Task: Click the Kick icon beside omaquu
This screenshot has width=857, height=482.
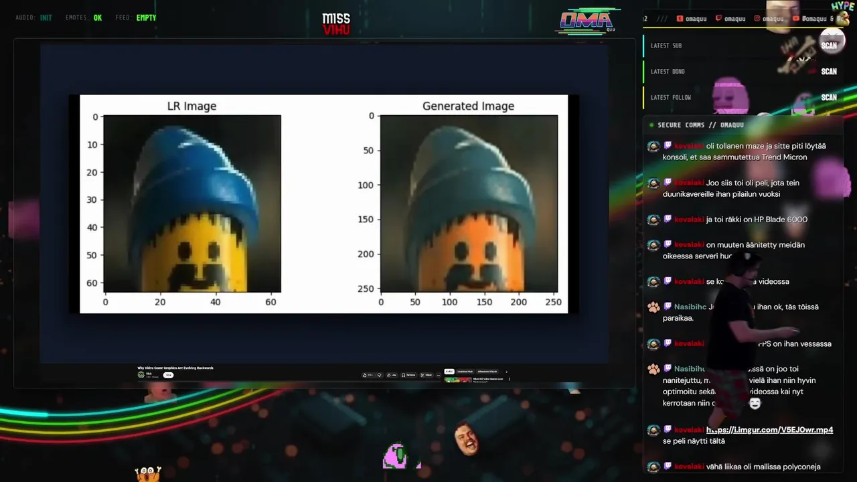Action: tap(680, 19)
